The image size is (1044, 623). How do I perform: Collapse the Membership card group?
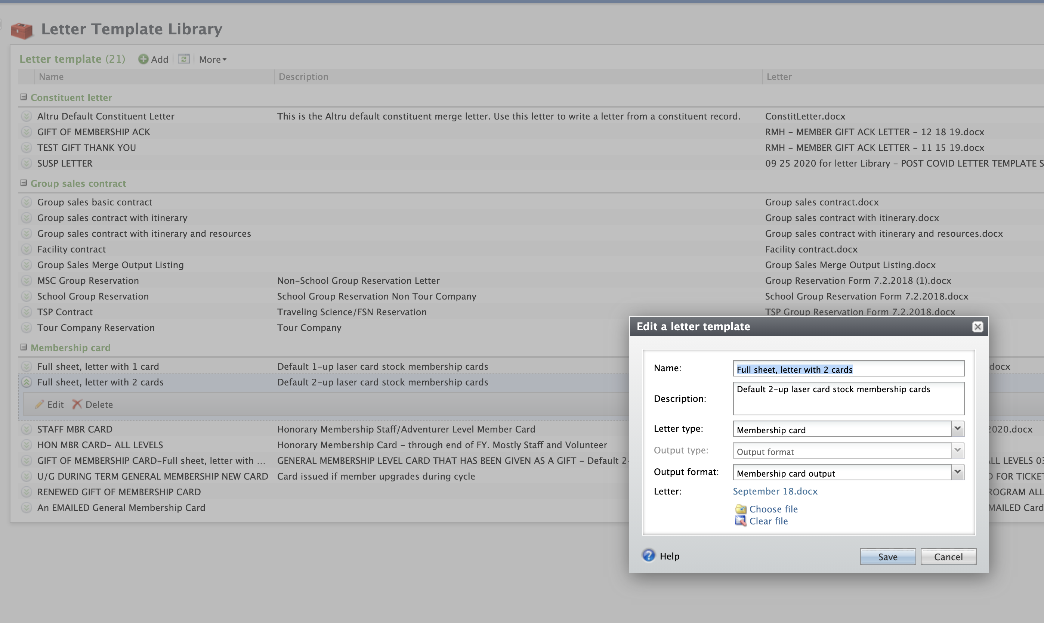pos(24,347)
